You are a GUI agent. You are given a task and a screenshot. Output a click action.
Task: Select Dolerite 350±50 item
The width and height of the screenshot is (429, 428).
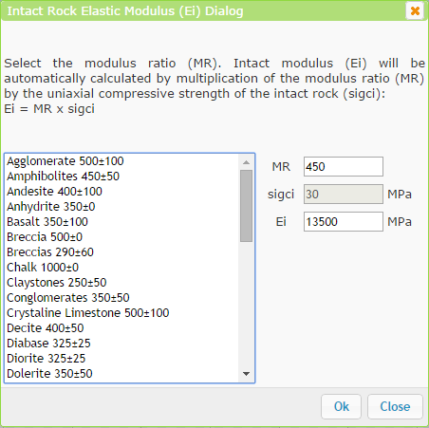pyautogui.click(x=122, y=374)
